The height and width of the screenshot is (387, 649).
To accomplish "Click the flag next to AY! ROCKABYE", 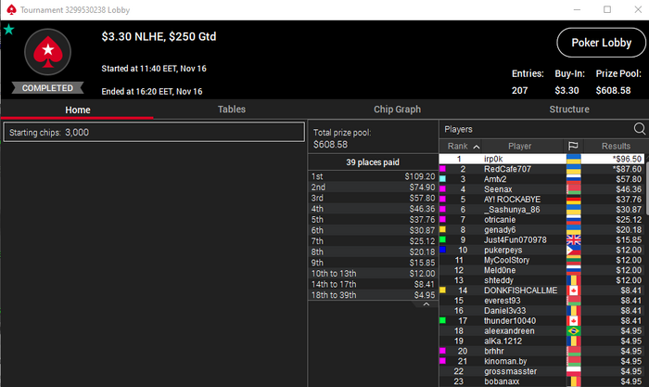I will 573,200.
